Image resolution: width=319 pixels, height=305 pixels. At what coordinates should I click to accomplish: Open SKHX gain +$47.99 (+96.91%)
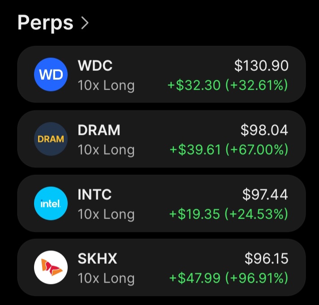[229, 278]
